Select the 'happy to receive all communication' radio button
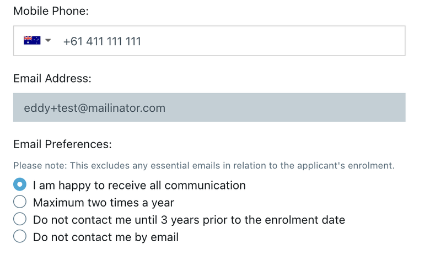The height and width of the screenshot is (255, 441). tap(20, 185)
